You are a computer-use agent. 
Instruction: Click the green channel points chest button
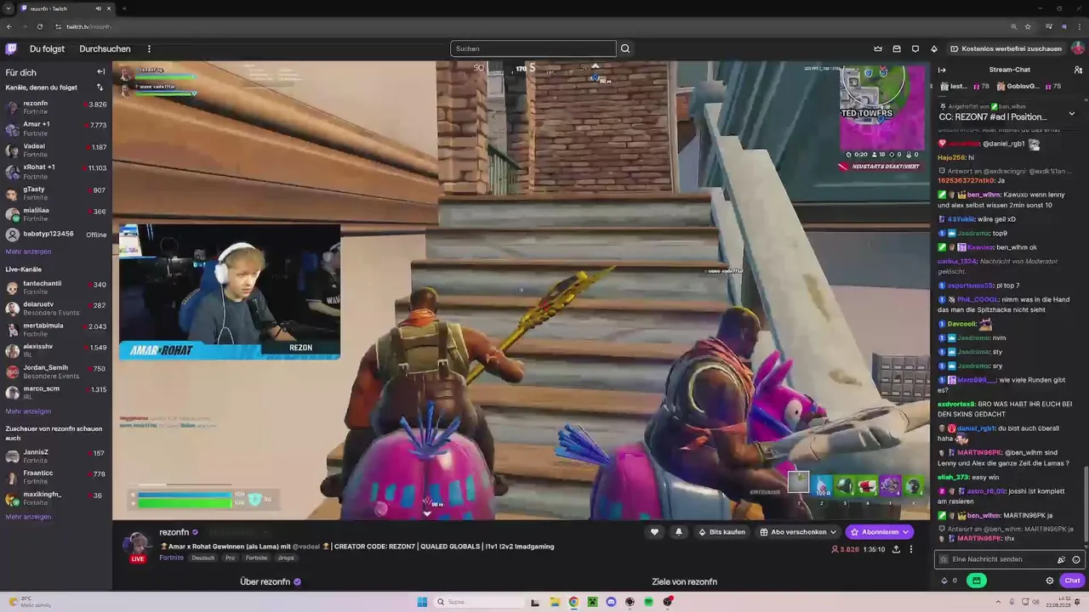point(976,581)
